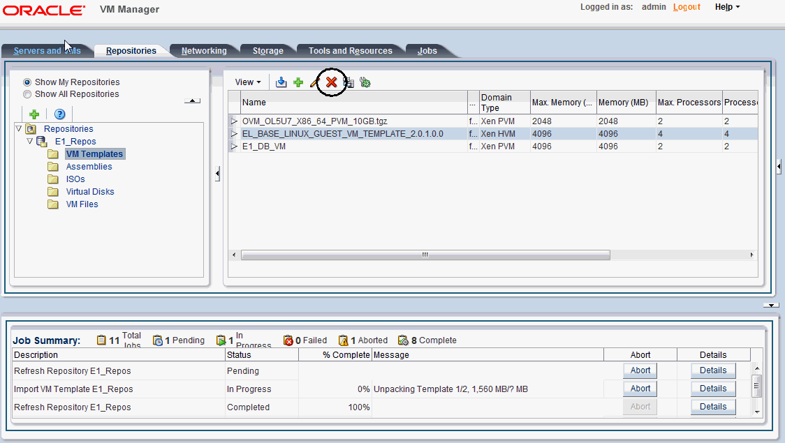Click the Memory (MB) column header
This screenshot has width=785, height=443.
tap(626, 102)
